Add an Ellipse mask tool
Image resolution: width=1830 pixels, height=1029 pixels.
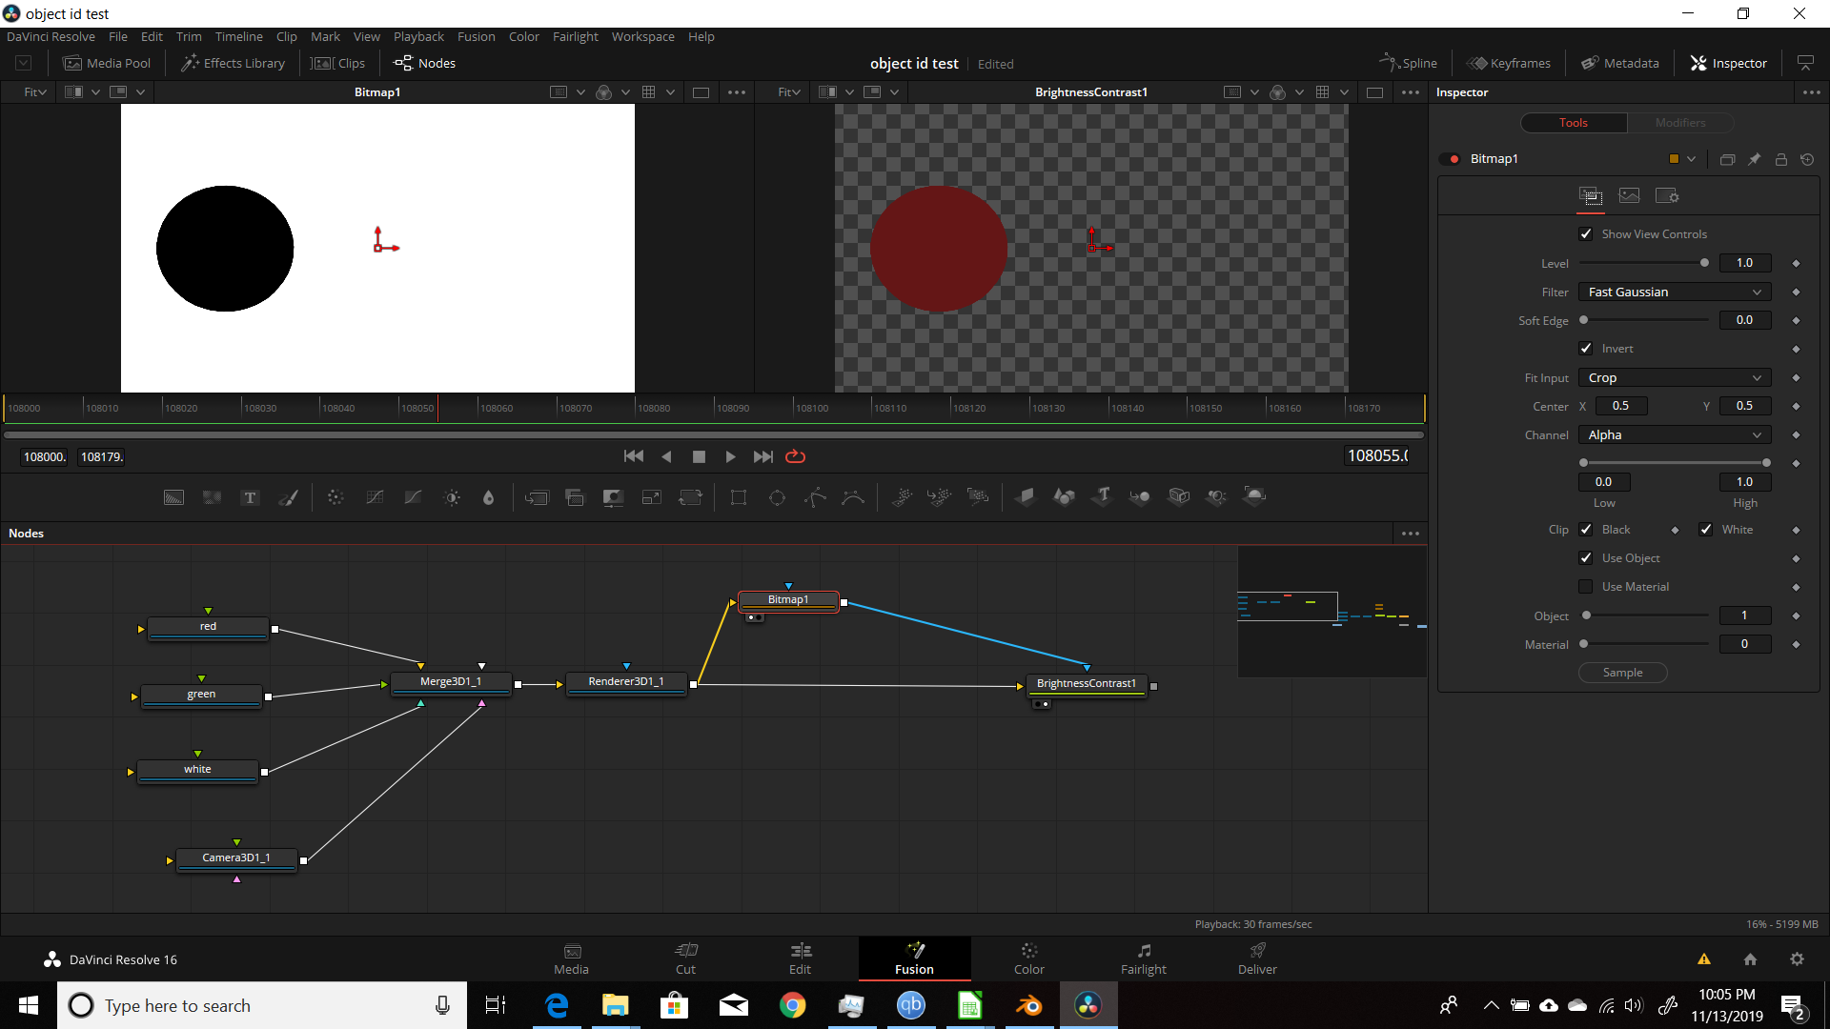click(x=777, y=497)
